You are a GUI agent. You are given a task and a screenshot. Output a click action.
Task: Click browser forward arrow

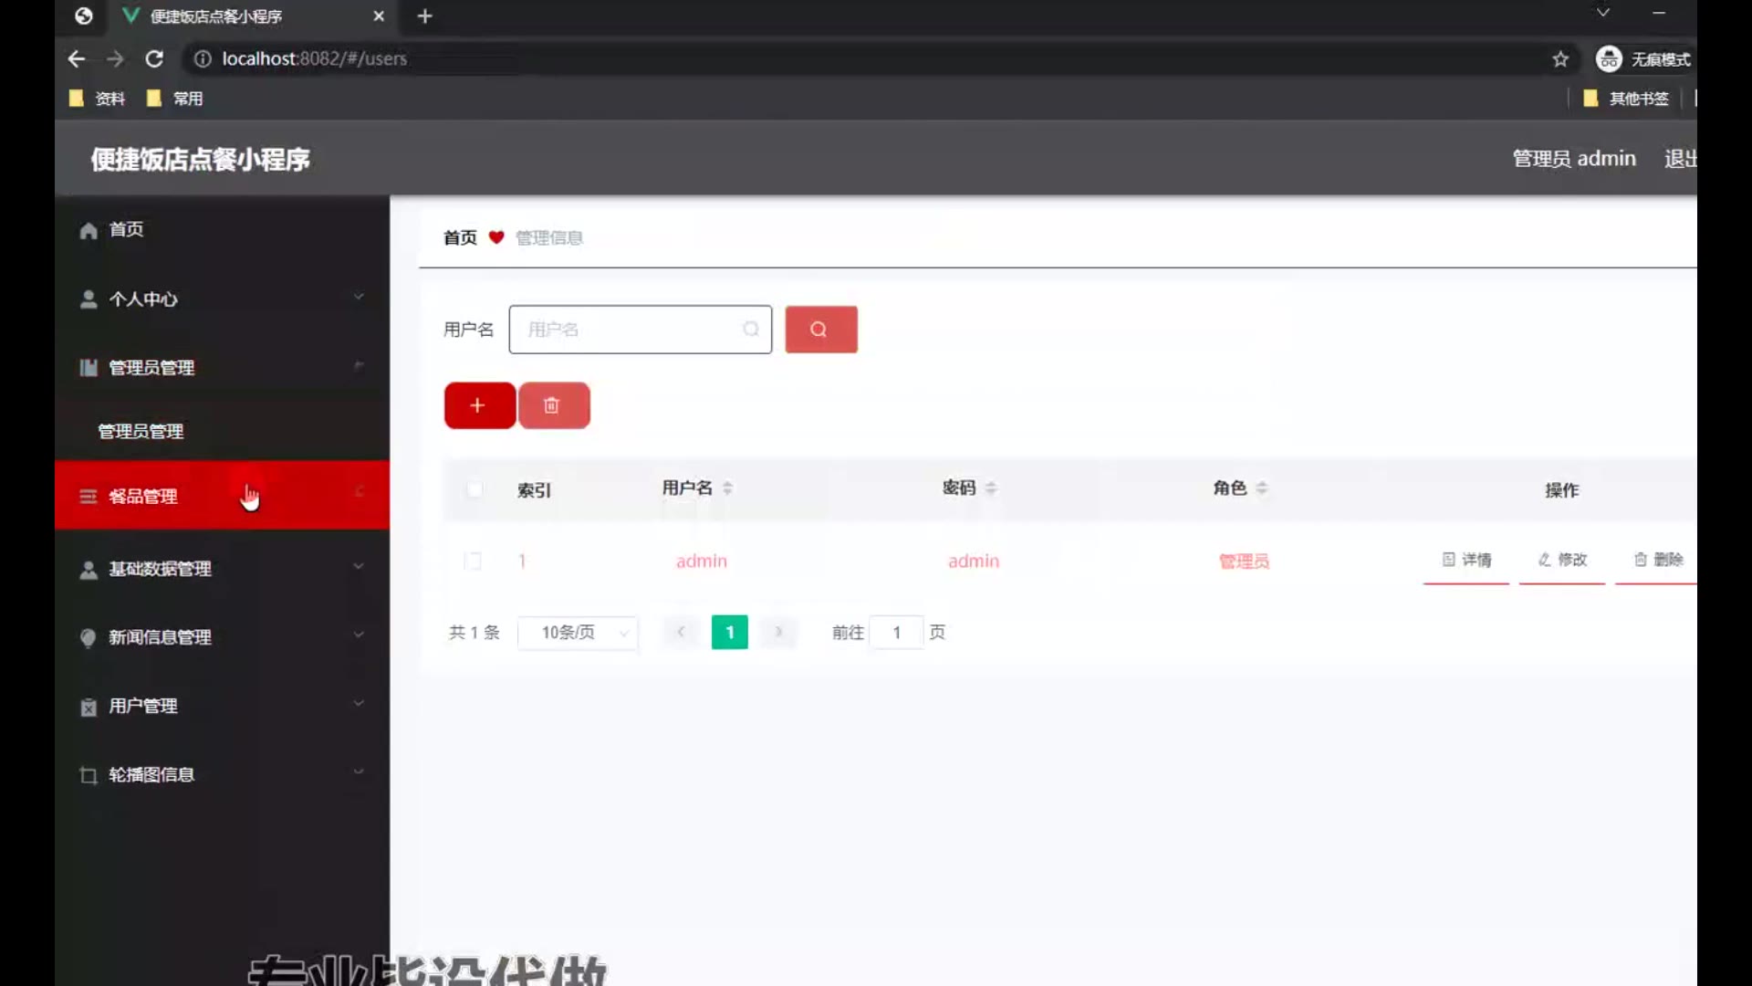[x=115, y=58]
